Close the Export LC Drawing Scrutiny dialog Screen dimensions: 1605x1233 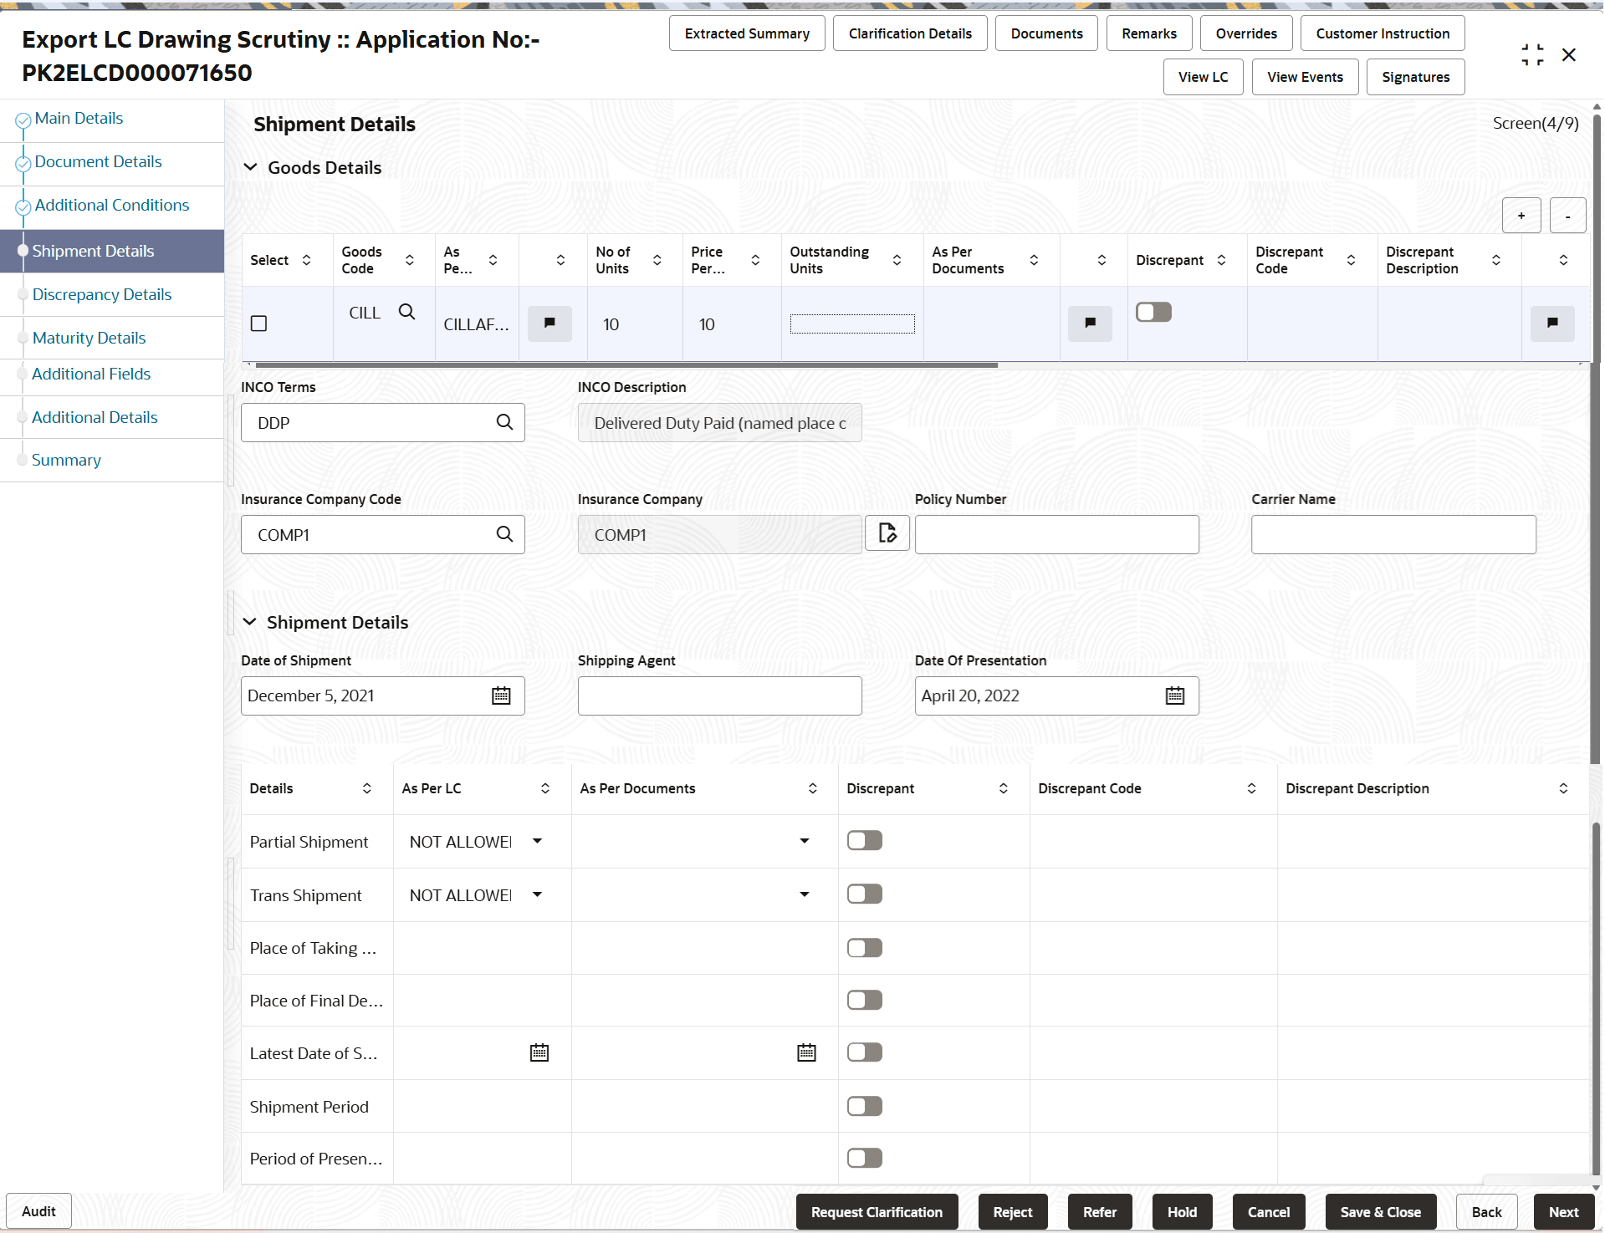tap(1569, 55)
